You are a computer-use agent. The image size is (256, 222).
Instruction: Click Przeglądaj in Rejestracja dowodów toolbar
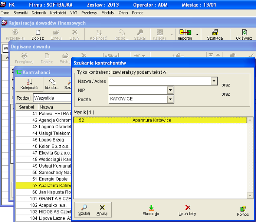tap(15, 34)
